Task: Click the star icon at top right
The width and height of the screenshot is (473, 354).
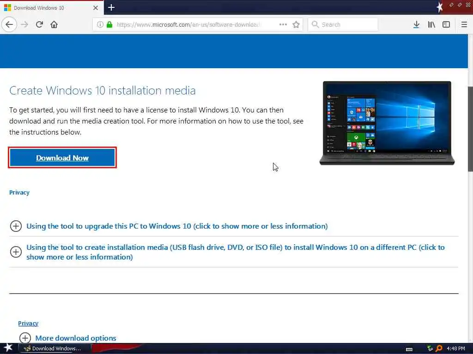Action: [440, 7]
